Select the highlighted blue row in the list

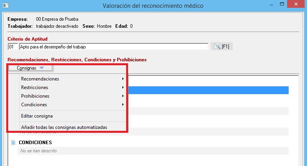(x=208, y=90)
